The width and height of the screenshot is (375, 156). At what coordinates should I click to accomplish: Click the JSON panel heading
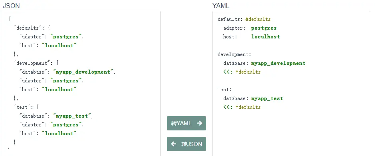click(11, 6)
